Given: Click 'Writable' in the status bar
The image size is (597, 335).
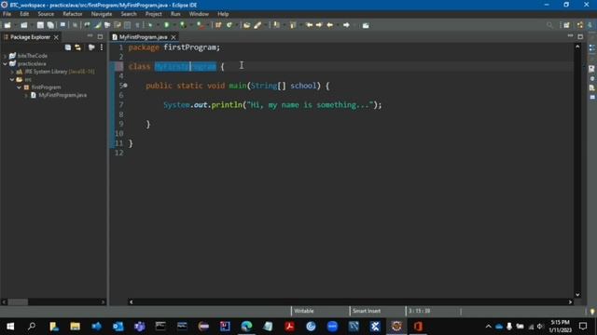Looking at the screenshot, I should tap(303, 311).
